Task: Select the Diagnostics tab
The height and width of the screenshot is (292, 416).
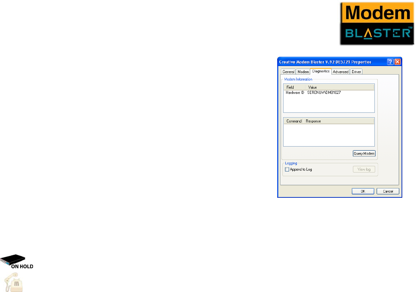Action: (x=321, y=71)
